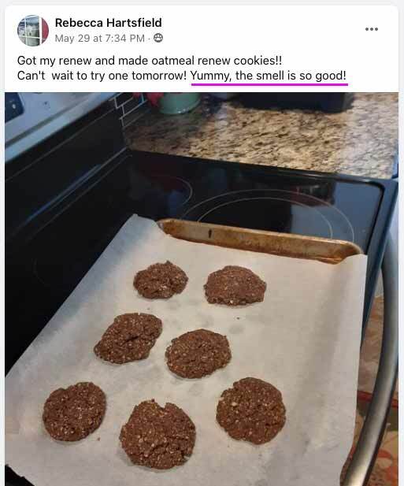
Task: Click the upper-left cookie on the tray
Action: pos(161,280)
